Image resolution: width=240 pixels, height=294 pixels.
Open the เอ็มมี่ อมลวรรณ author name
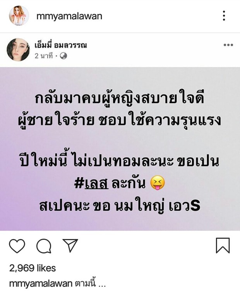click(61, 45)
